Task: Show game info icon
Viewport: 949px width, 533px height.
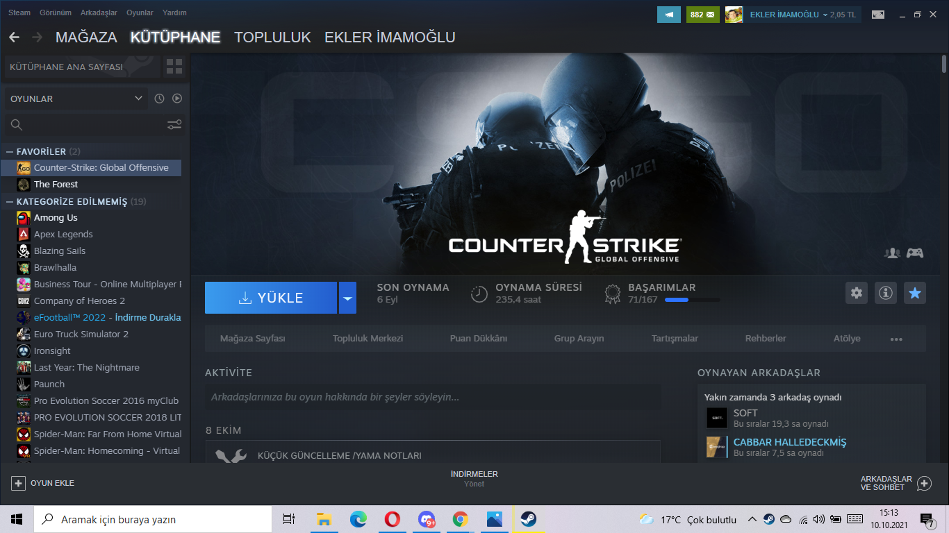Action: pos(886,293)
